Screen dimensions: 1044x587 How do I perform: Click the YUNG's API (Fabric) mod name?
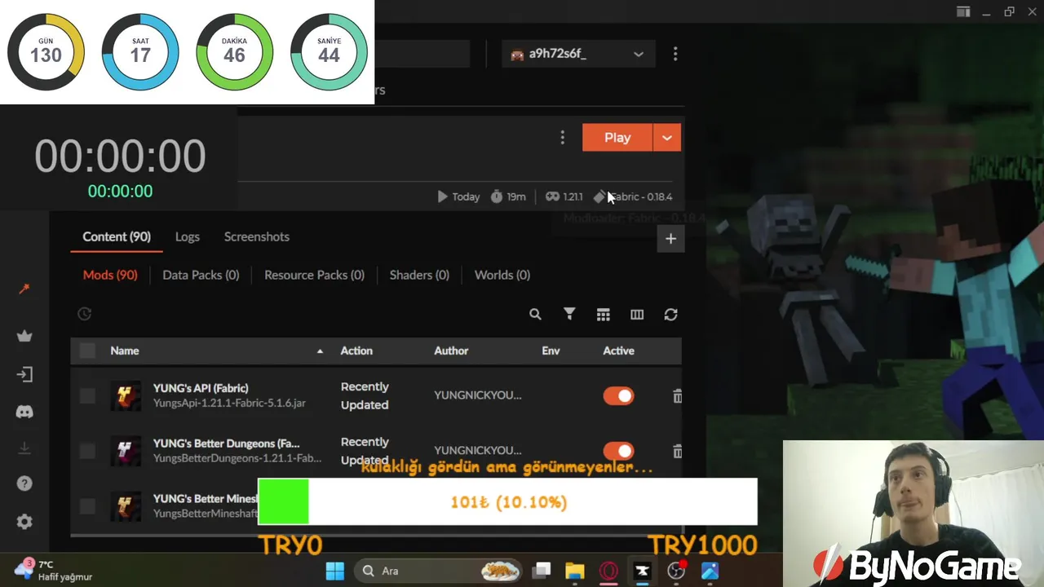(201, 388)
